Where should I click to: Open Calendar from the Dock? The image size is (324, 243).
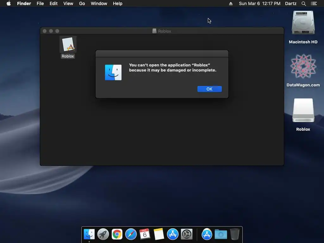(145, 234)
